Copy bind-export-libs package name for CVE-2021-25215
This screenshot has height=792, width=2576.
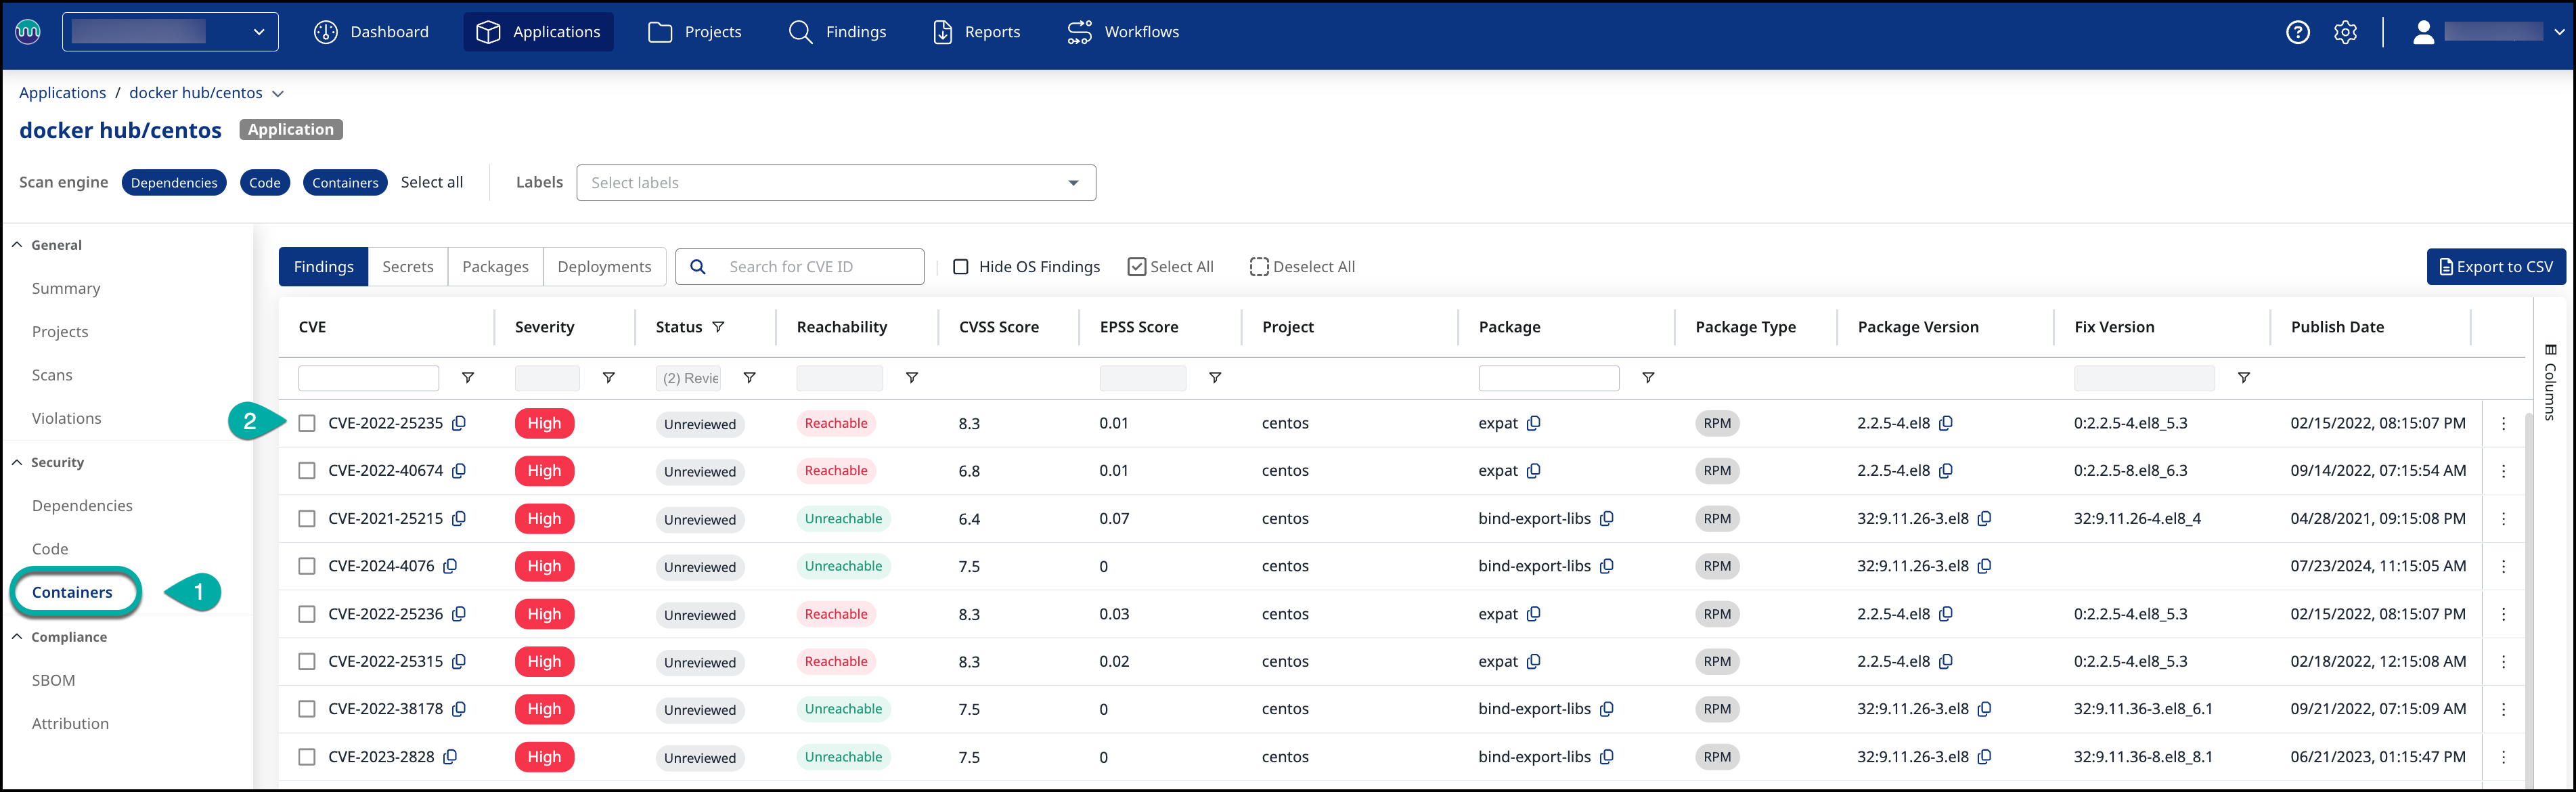[1606, 519]
